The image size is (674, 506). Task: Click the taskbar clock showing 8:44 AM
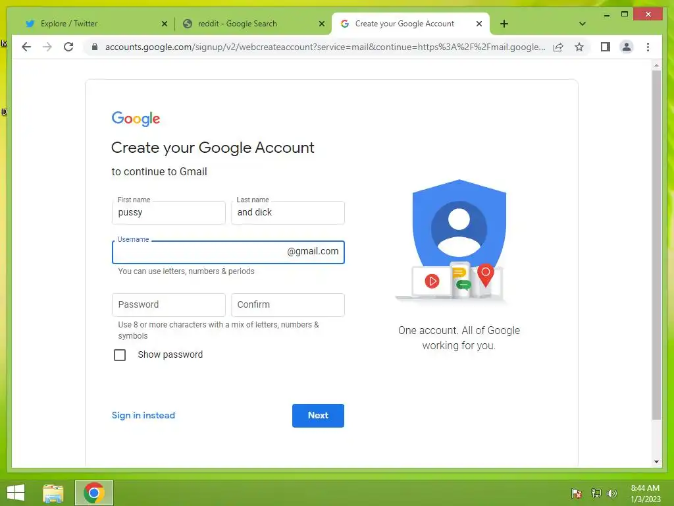coord(645,493)
